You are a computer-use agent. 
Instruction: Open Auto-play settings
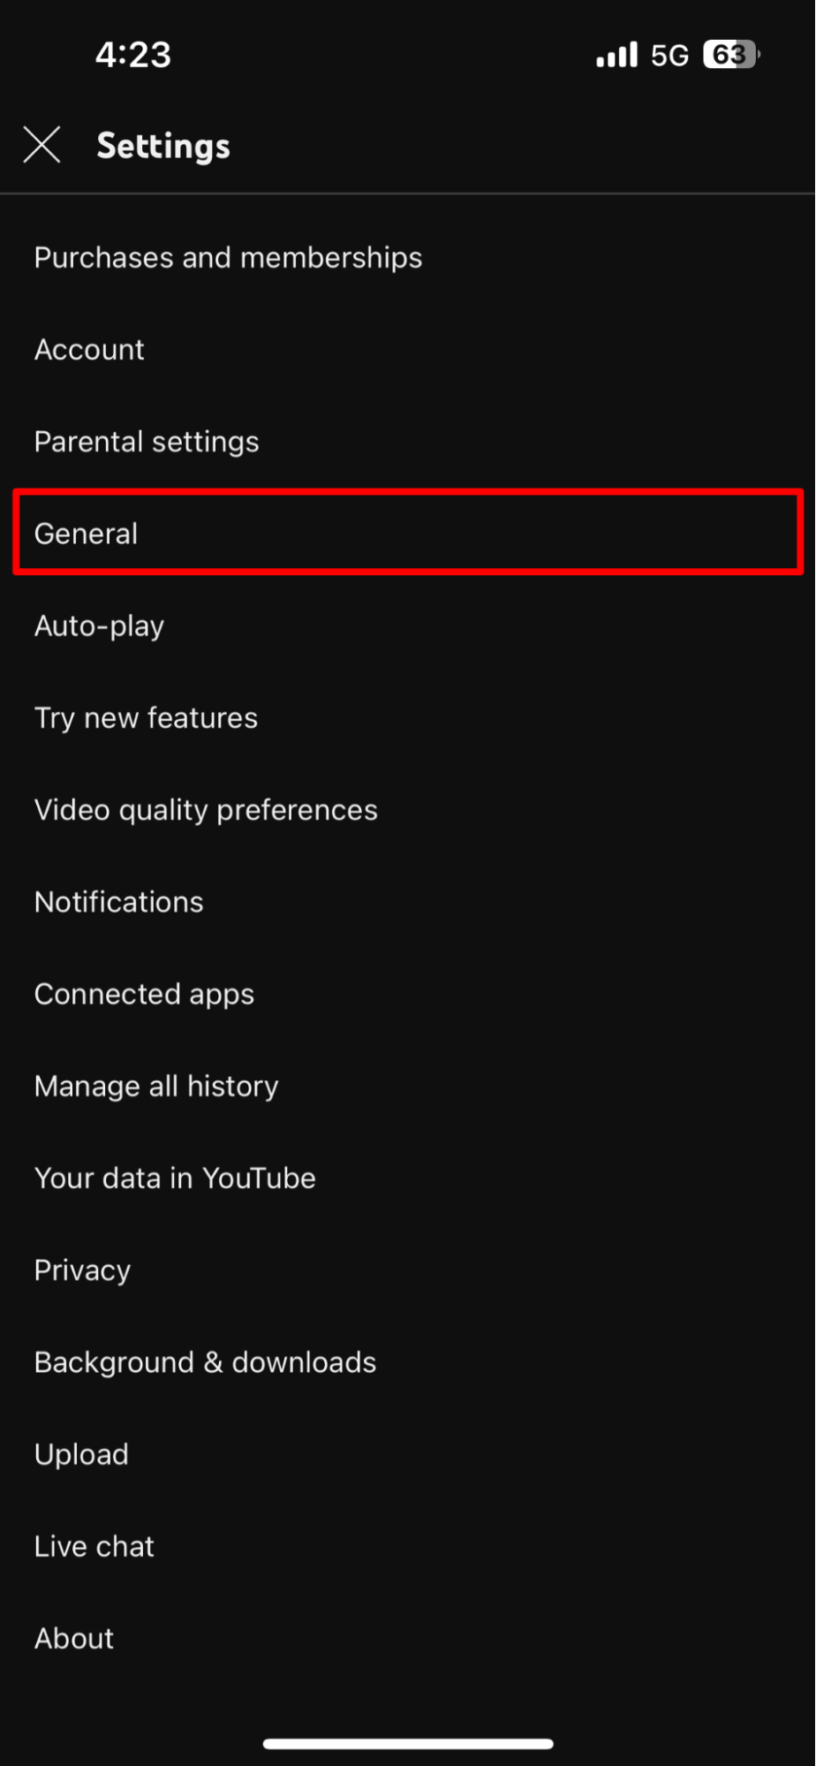click(99, 625)
